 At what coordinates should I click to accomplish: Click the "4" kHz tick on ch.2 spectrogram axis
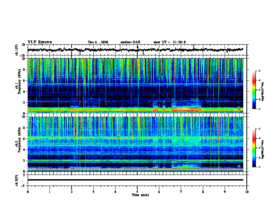(24, 150)
